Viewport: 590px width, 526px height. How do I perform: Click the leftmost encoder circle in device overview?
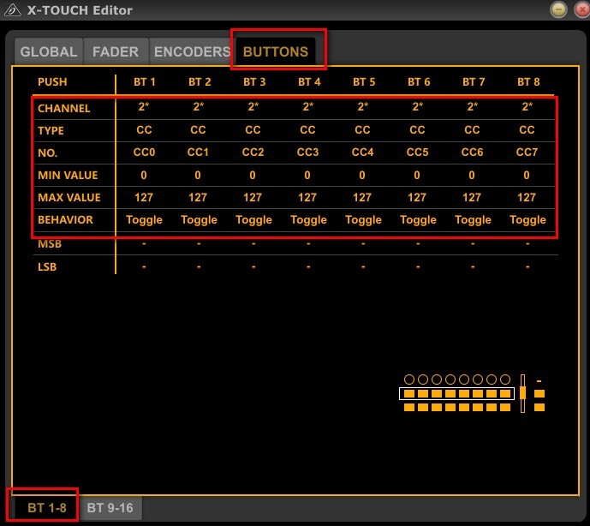coord(409,380)
